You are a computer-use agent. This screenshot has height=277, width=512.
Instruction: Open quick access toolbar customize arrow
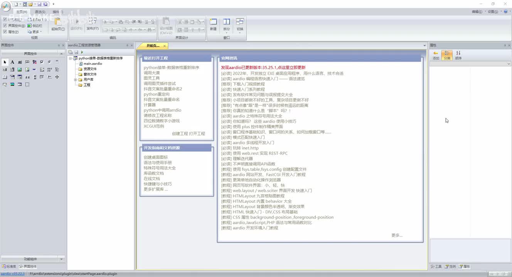click(x=53, y=4)
